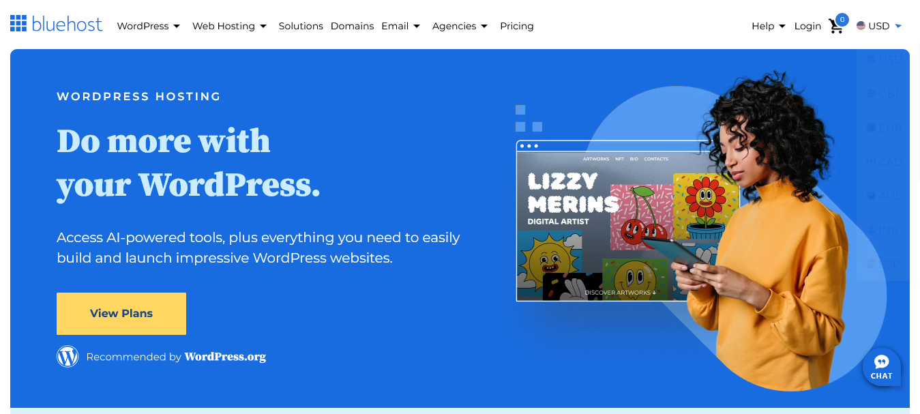Click the View Plans button

pyautogui.click(x=121, y=314)
